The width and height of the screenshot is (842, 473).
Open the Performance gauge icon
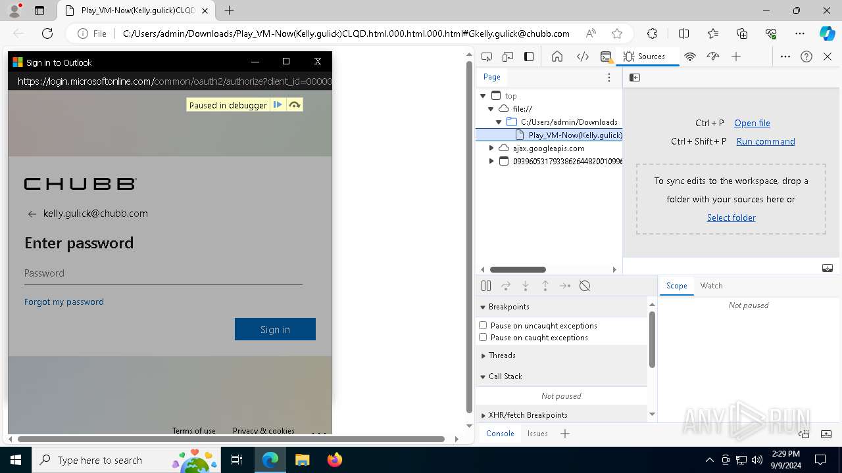pyautogui.click(x=713, y=56)
